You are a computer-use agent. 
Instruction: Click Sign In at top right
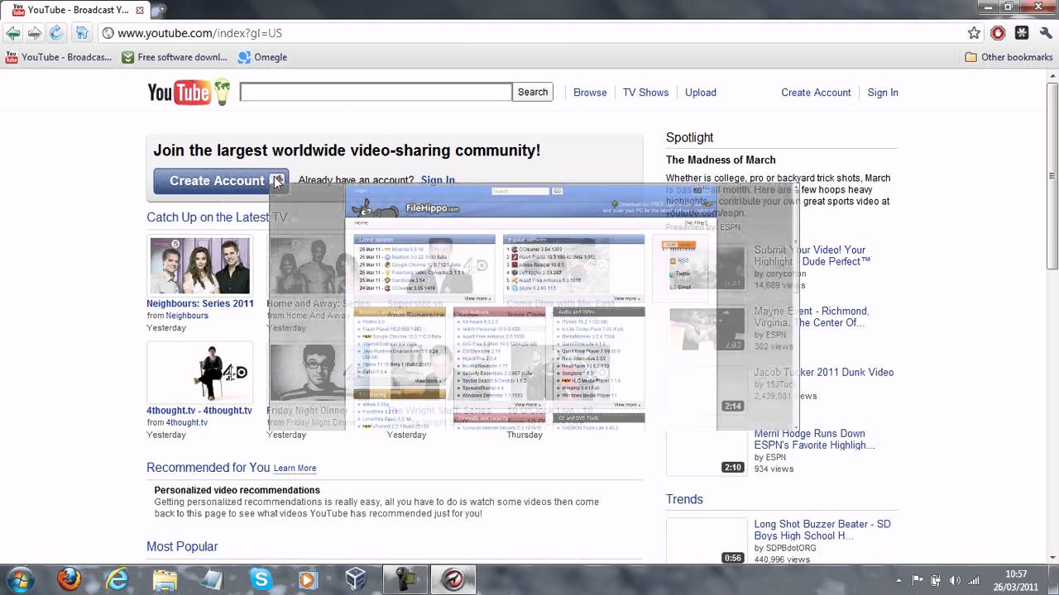[x=883, y=93]
